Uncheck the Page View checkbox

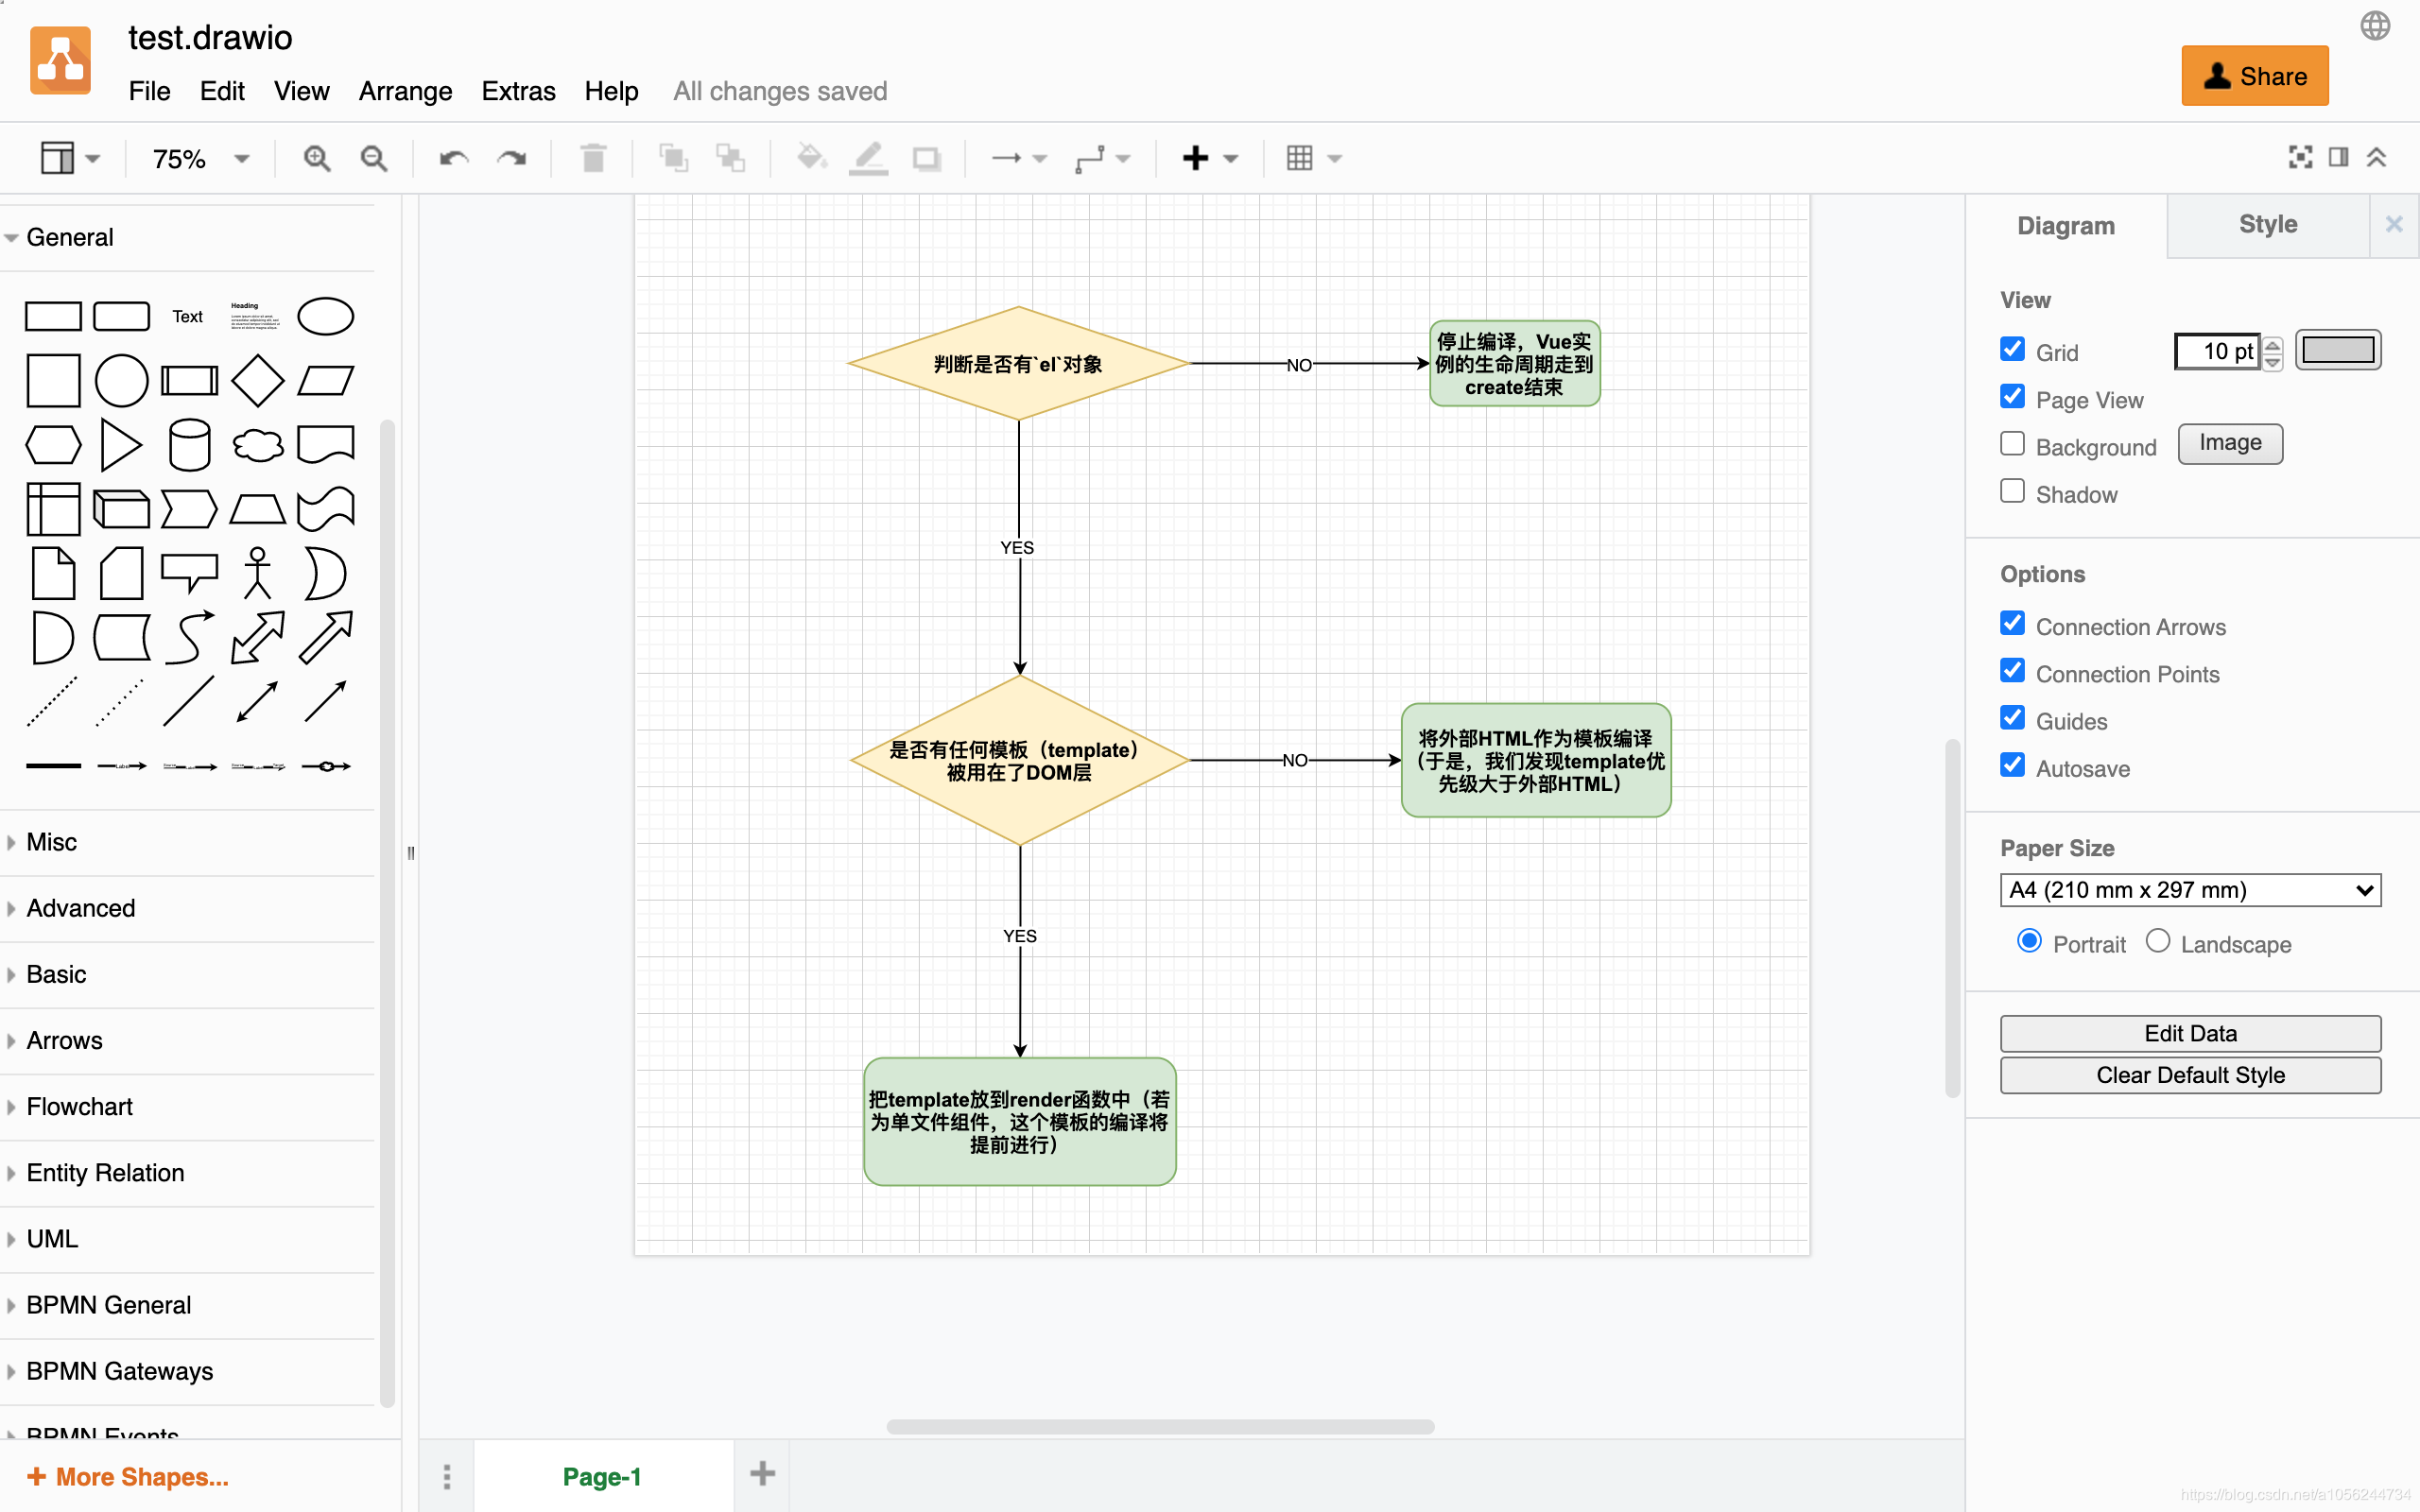coord(2012,397)
